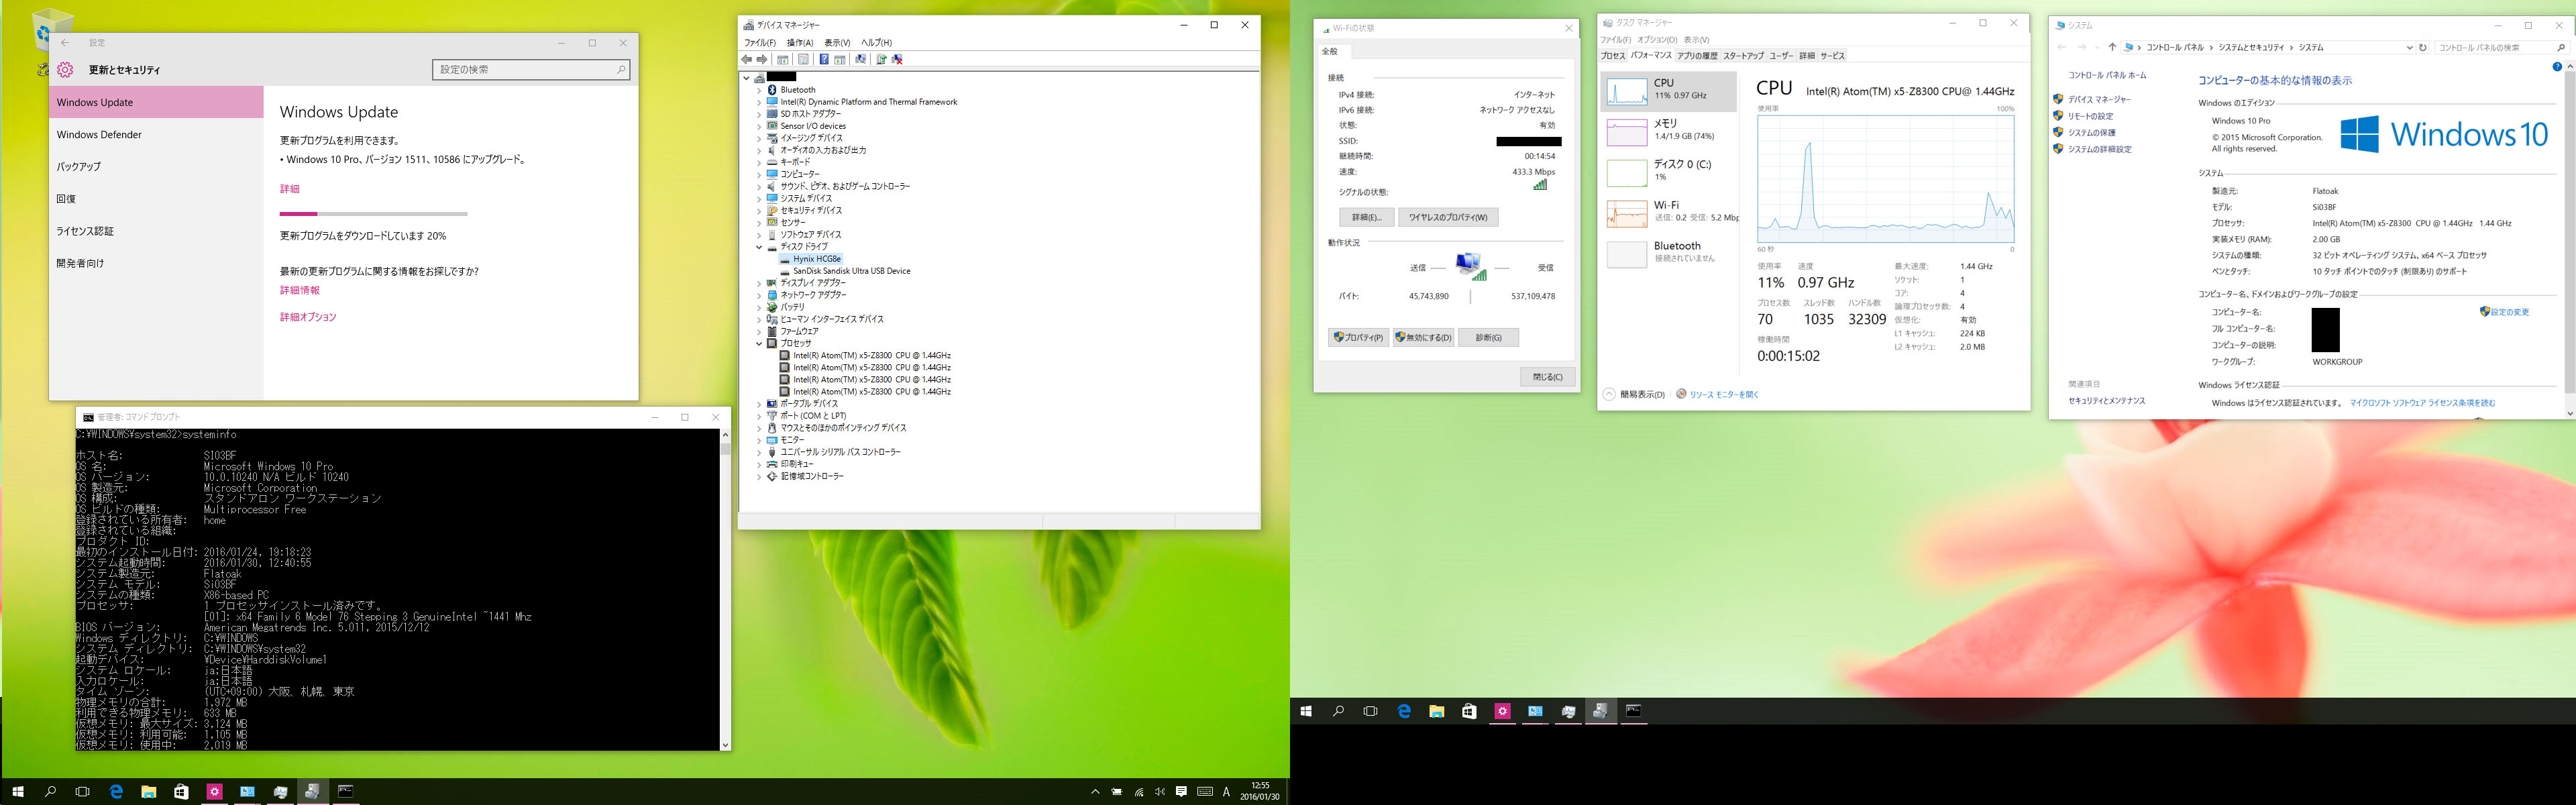
Task: Click the up arrow in System window navigation
Action: 2112,47
